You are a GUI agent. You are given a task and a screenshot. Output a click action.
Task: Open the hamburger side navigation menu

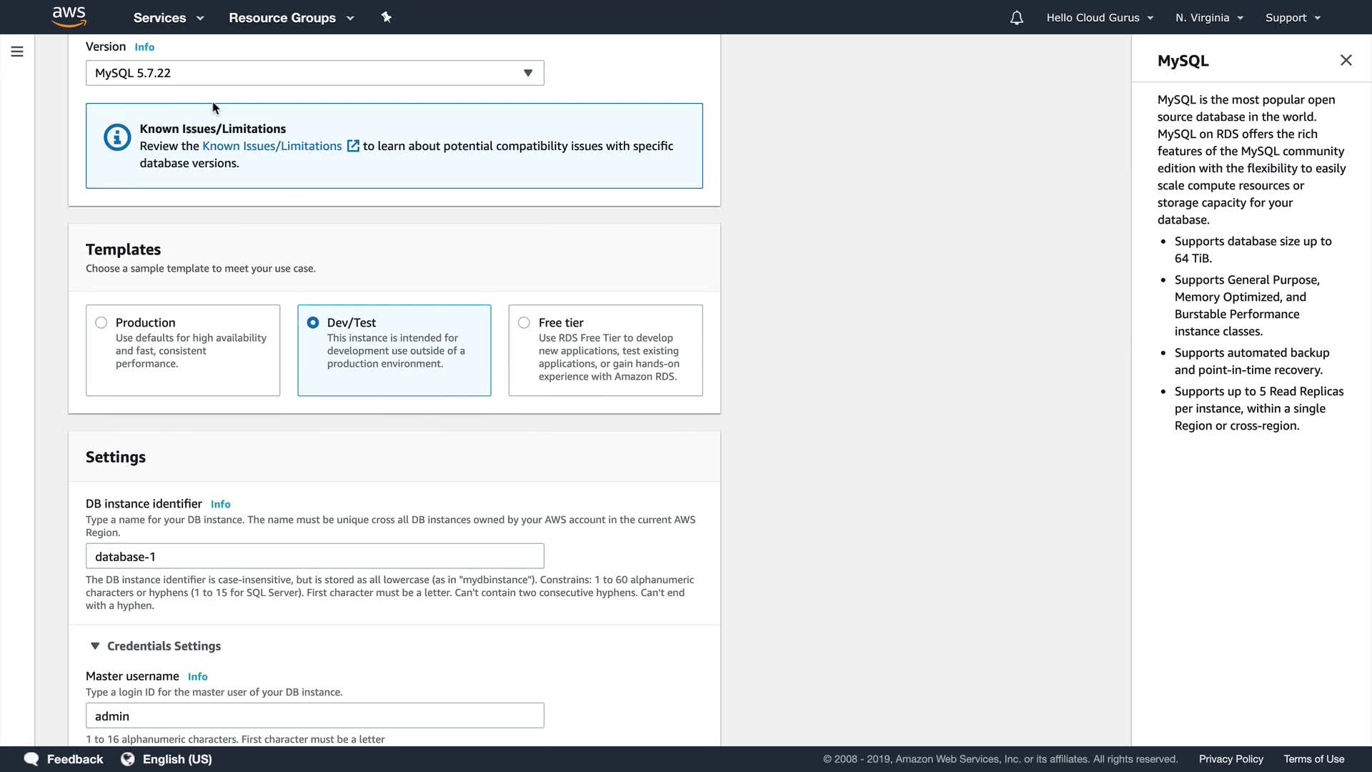(x=17, y=51)
